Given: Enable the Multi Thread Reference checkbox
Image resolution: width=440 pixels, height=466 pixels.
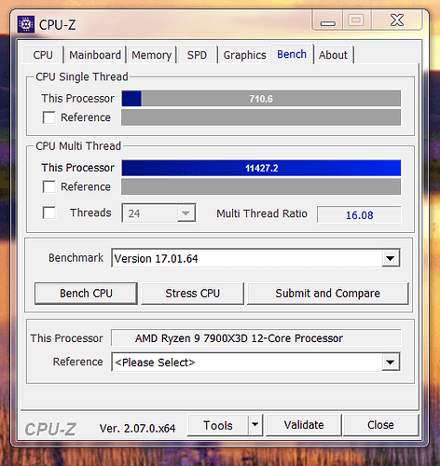Looking at the screenshot, I should 48,187.
